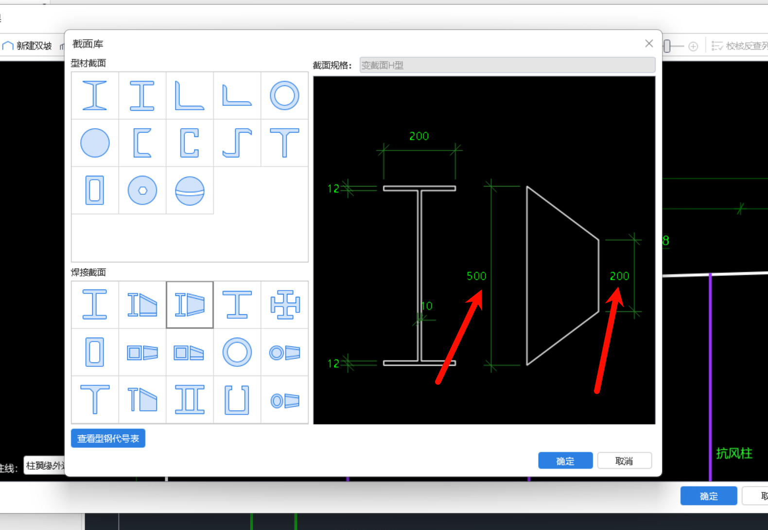Click the wind column label in drawing
This screenshot has width=768, height=530.
(734, 453)
